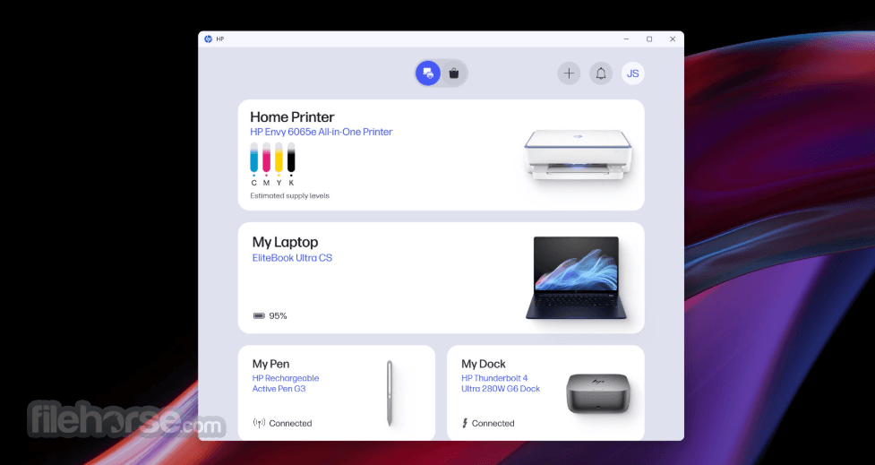The image size is (875, 465).
Task: Click the printer product image
Action: click(578, 155)
